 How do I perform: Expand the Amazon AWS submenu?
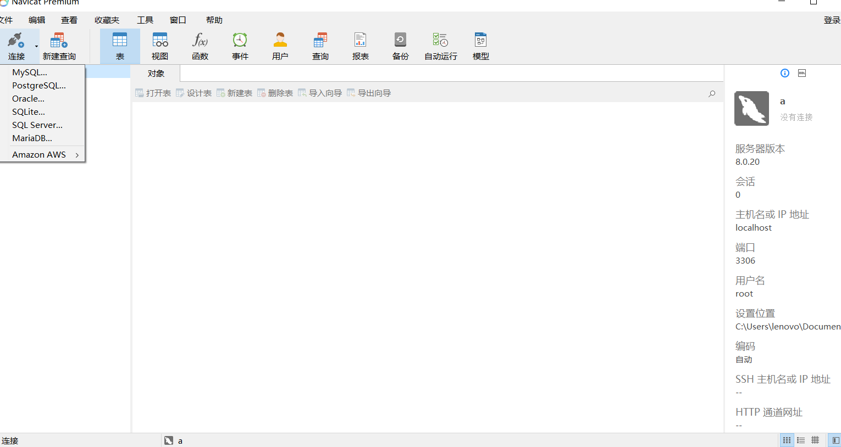click(x=42, y=155)
